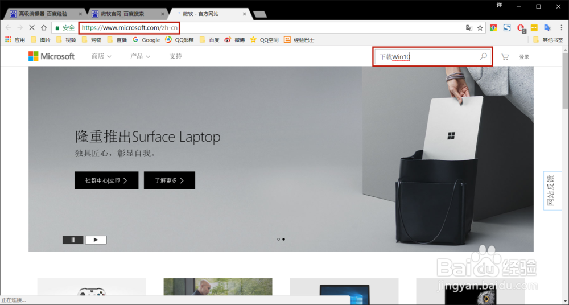Screen dimensions: 569x305
Task: Open the Chrome three-dot menu
Action: pyautogui.click(x=562, y=27)
